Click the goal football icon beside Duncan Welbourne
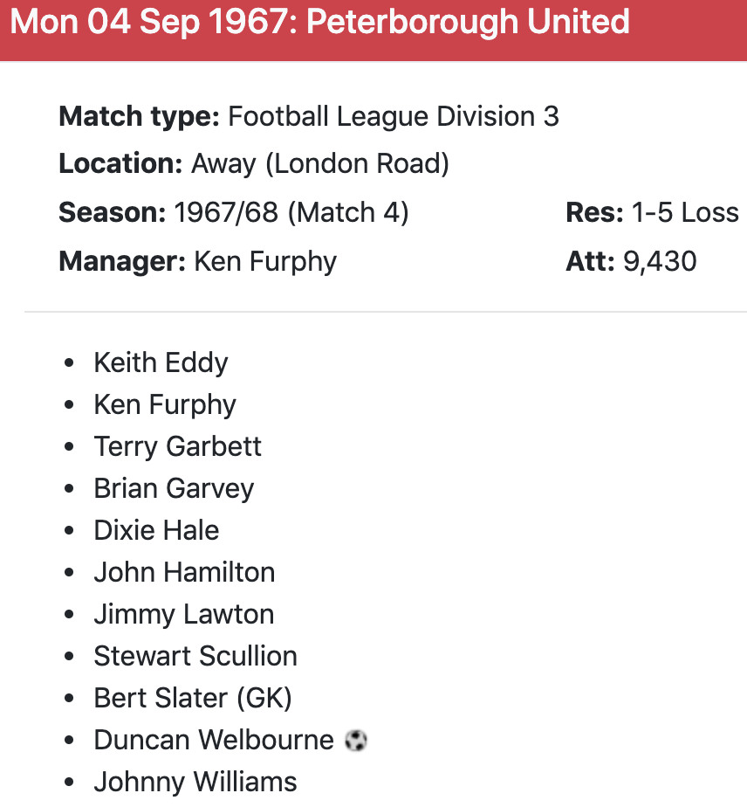 tap(355, 741)
